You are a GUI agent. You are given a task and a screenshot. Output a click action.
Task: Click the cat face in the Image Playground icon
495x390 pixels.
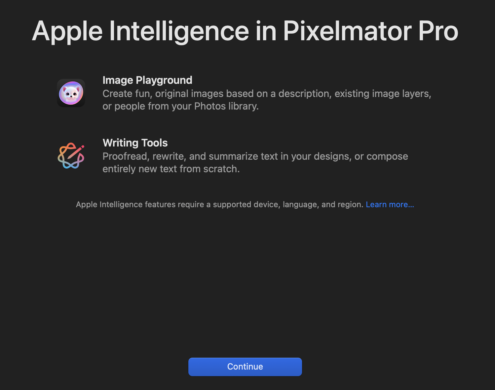tap(71, 94)
